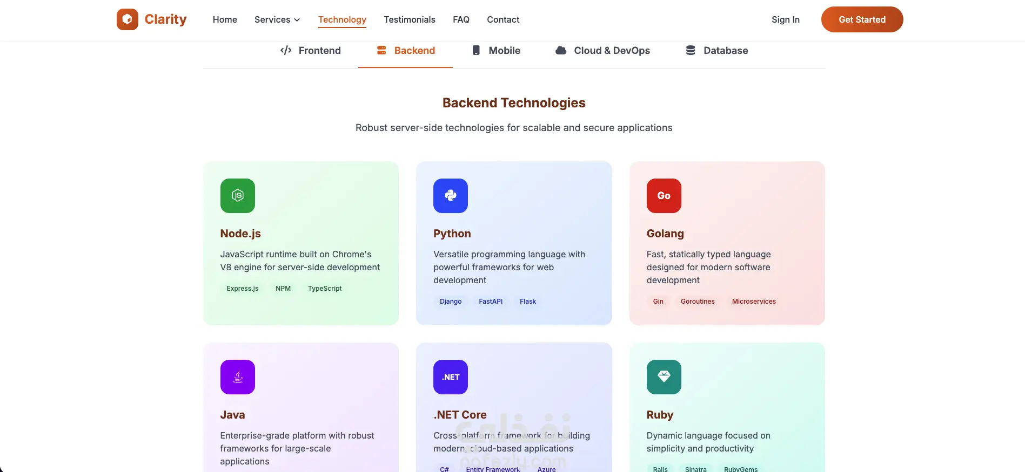Click the Microservices tag under Golang
Screen dimensions: 1025x472
754,302
